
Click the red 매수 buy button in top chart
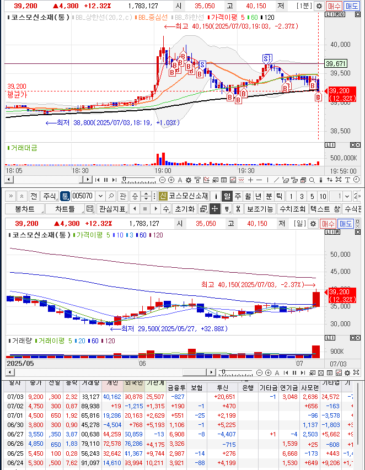[334, 6]
